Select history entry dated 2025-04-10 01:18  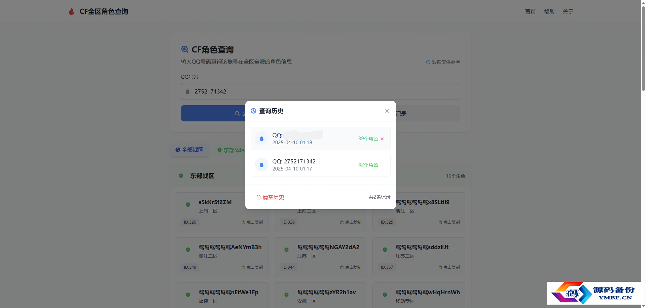coord(321,139)
